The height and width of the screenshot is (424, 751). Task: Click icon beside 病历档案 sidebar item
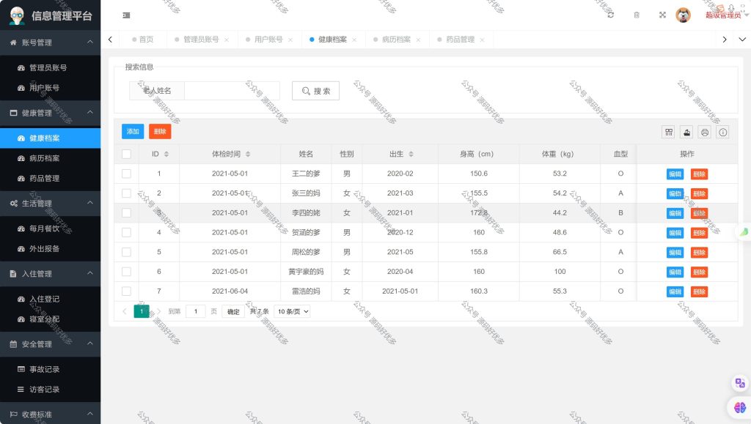click(21, 158)
